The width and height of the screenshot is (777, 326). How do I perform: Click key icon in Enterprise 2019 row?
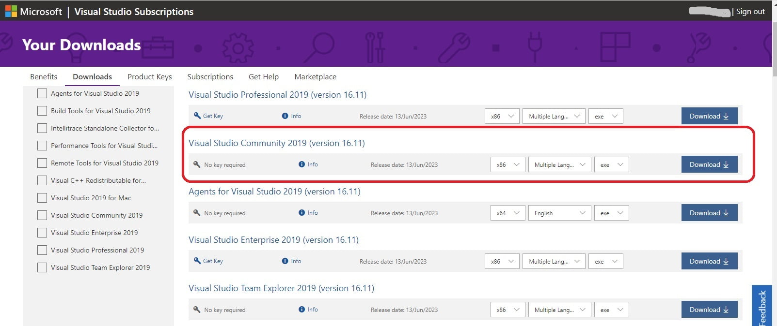point(197,261)
